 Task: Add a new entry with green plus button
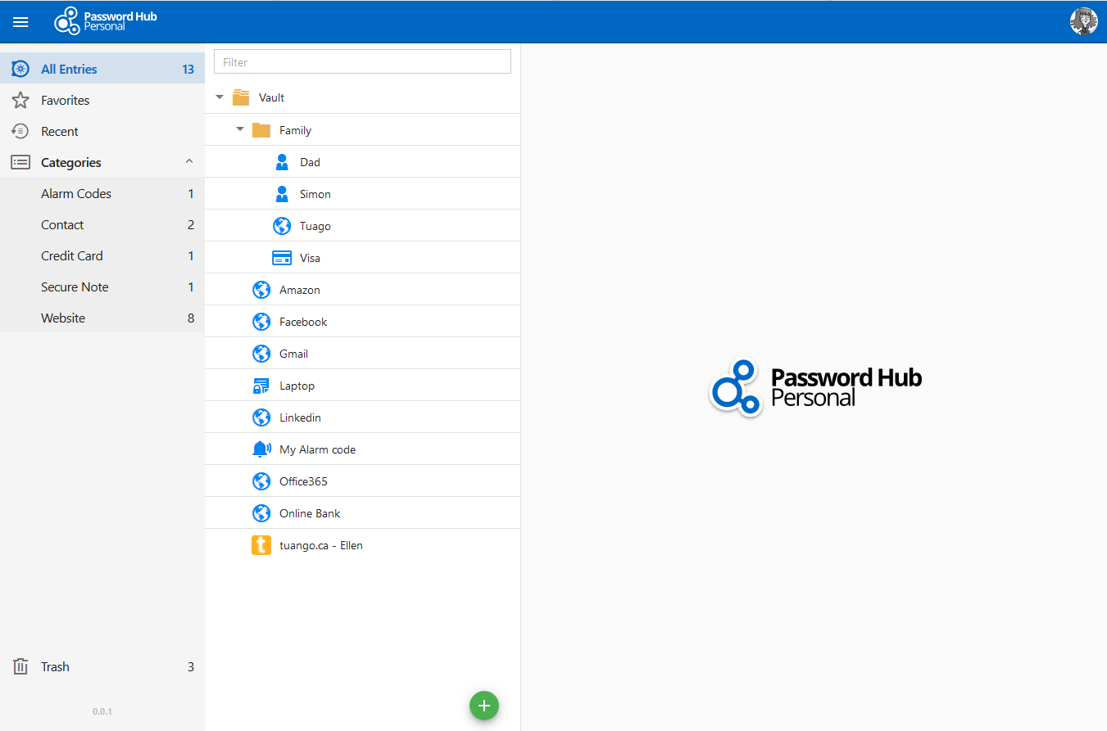(x=484, y=705)
